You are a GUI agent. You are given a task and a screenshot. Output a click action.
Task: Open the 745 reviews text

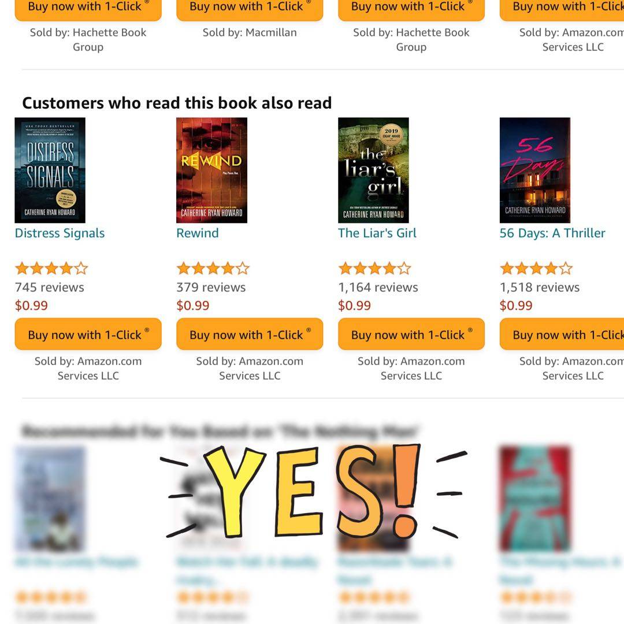[x=49, y=287]
